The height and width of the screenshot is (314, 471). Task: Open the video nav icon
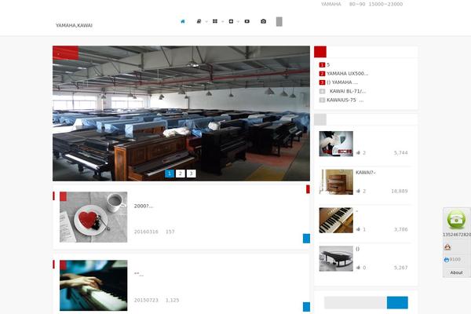pyautogui.click(x=247, y=21)
